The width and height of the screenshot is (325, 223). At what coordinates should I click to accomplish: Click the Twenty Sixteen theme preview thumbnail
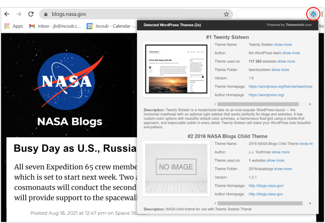[x=176, y=70]
